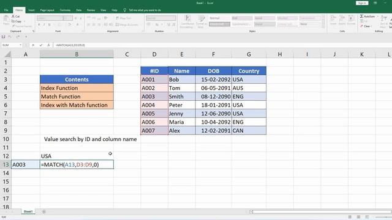Viewport: 392px width, 220px height.
Task: Open the Name Box dropdown
Action: coord(20,45)
